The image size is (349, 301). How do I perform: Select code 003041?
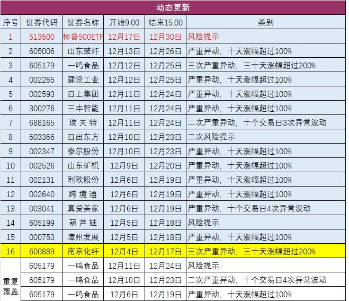42,208
